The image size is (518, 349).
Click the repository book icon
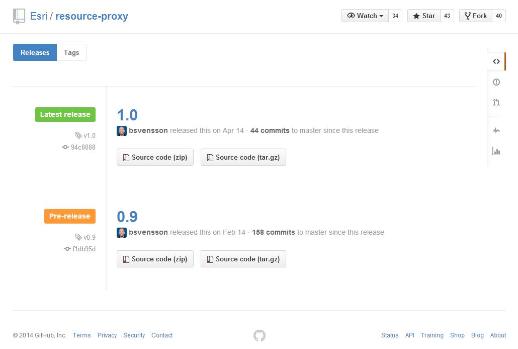(x=19, y=16)
